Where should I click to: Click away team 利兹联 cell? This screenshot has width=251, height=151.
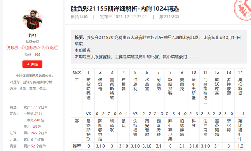click(x=112, y=130)
